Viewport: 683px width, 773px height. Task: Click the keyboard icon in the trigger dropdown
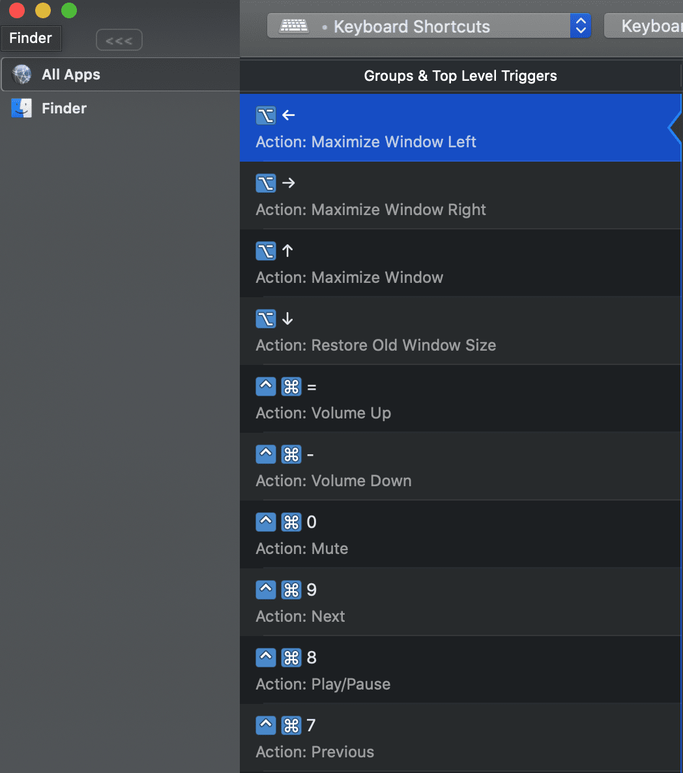294,26
